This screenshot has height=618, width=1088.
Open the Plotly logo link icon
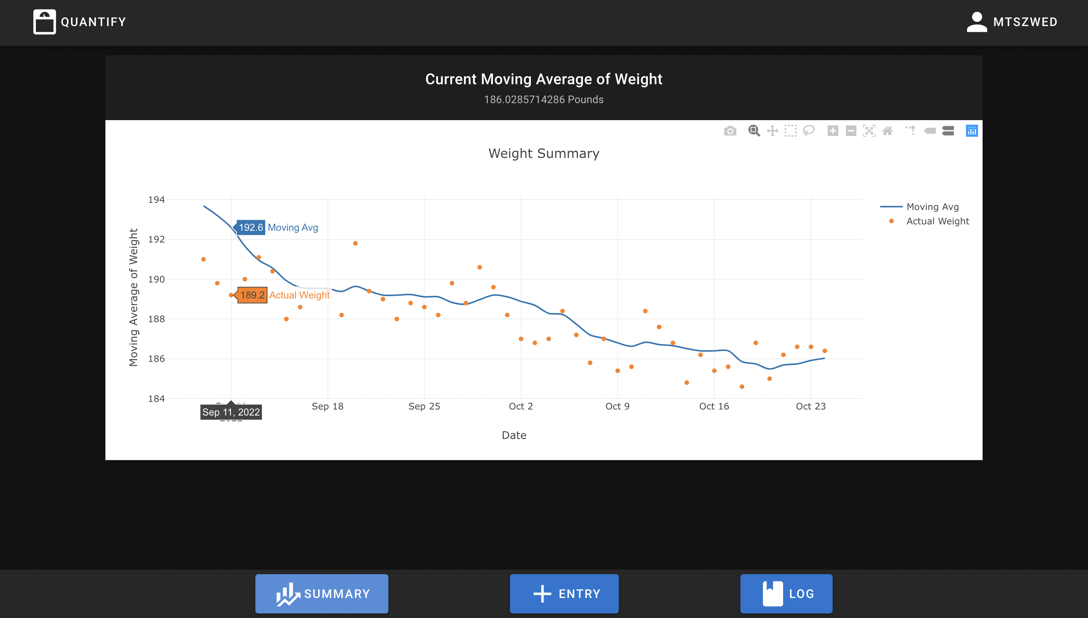(972, 131)
